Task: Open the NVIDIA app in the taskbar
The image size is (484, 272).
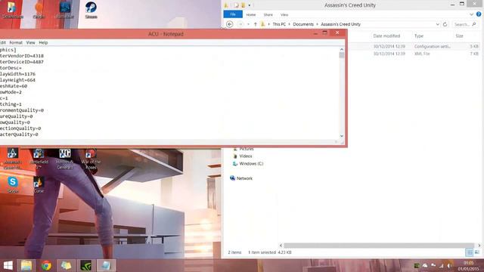Action: click(x=85, y=265)
